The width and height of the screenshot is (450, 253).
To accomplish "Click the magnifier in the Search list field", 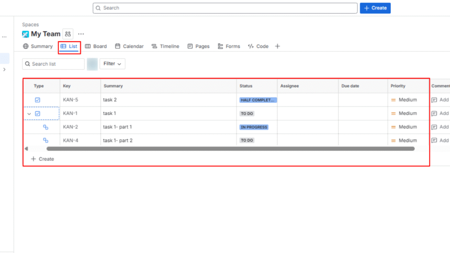I will tap(27, 64).
